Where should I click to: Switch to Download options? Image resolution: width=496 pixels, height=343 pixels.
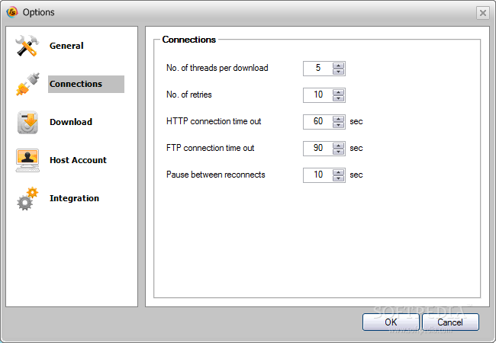[x=71, y=122]
